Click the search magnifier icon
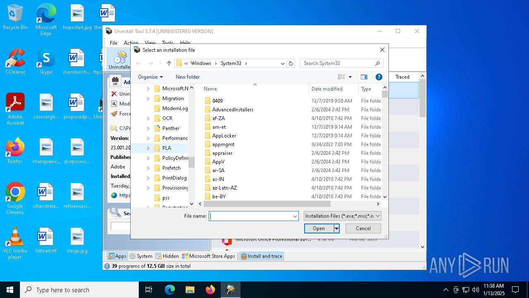This screenshot has height=298, width=529. click(x=377, y=63)
